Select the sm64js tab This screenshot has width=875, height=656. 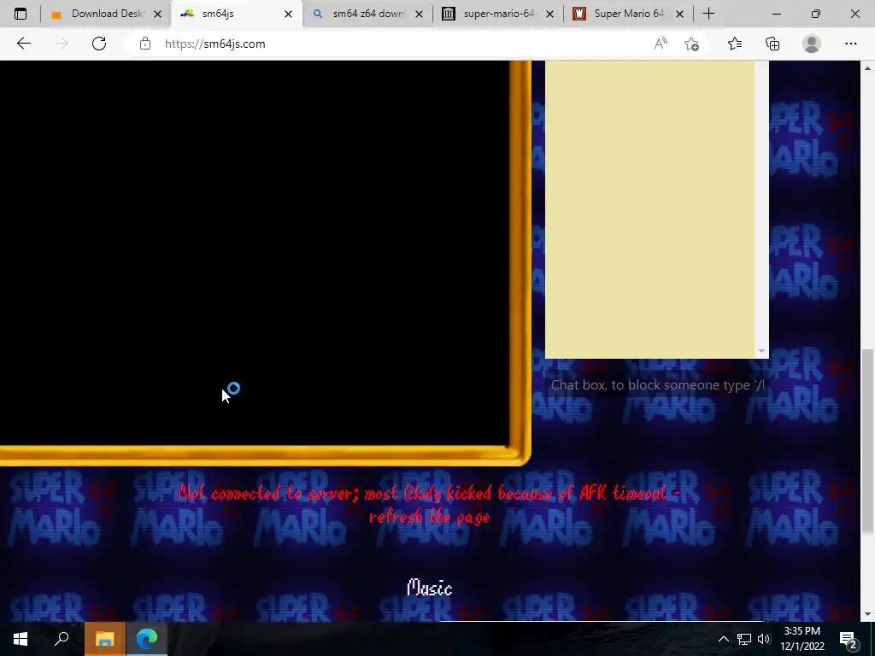236,14
